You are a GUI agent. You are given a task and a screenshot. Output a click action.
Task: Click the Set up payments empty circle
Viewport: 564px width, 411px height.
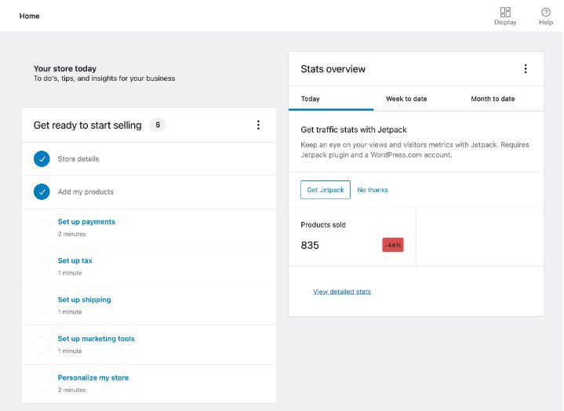pos(42,227)
